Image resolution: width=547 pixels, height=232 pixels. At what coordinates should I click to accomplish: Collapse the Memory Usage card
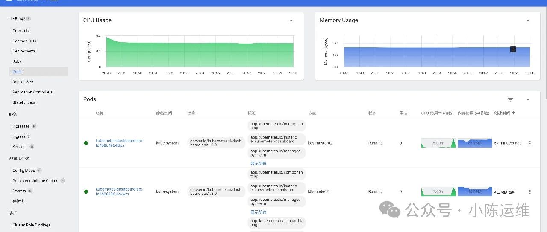(x=527, y=20)
